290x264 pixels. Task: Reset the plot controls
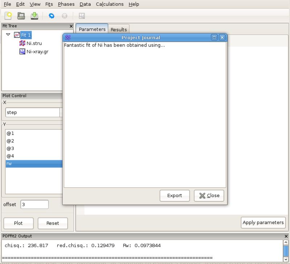tap(53, 223)
